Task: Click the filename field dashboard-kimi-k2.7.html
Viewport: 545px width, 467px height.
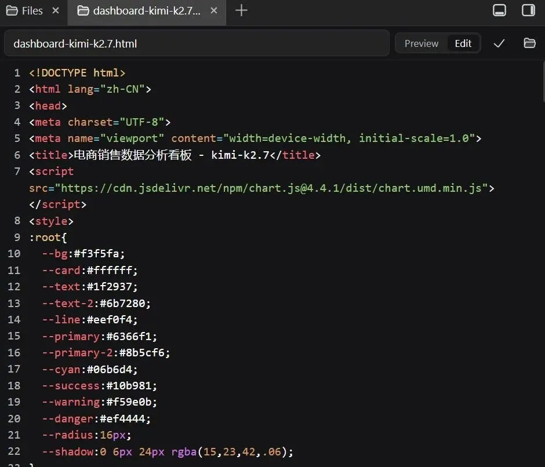Action: (x=197, y=43)
